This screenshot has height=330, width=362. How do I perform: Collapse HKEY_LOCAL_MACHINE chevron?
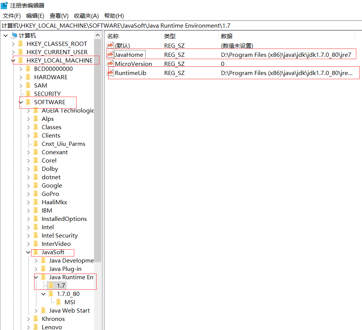[x=13, y=61]
